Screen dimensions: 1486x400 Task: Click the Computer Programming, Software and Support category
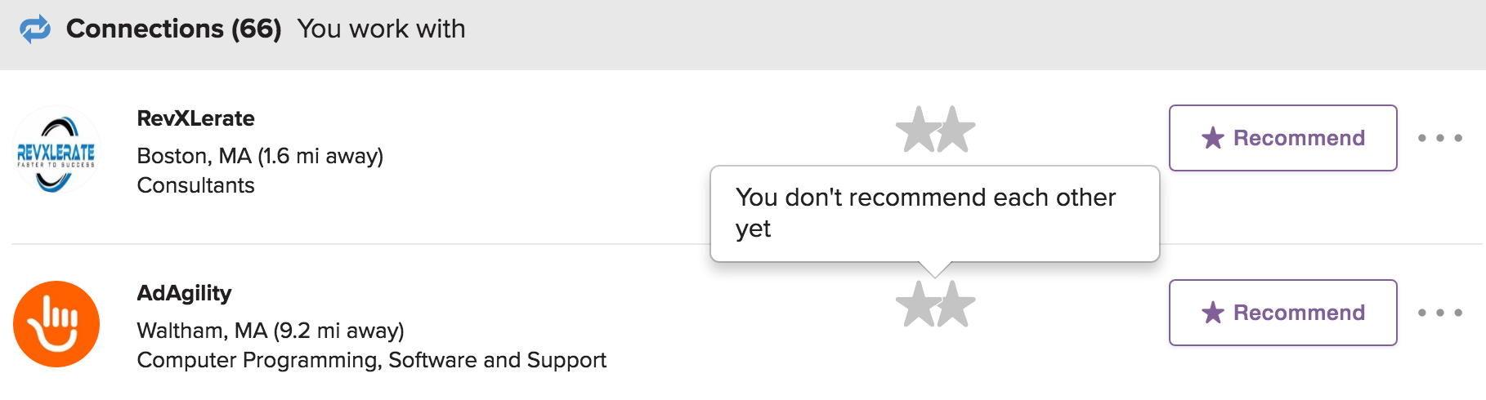[x=371, y=360]
